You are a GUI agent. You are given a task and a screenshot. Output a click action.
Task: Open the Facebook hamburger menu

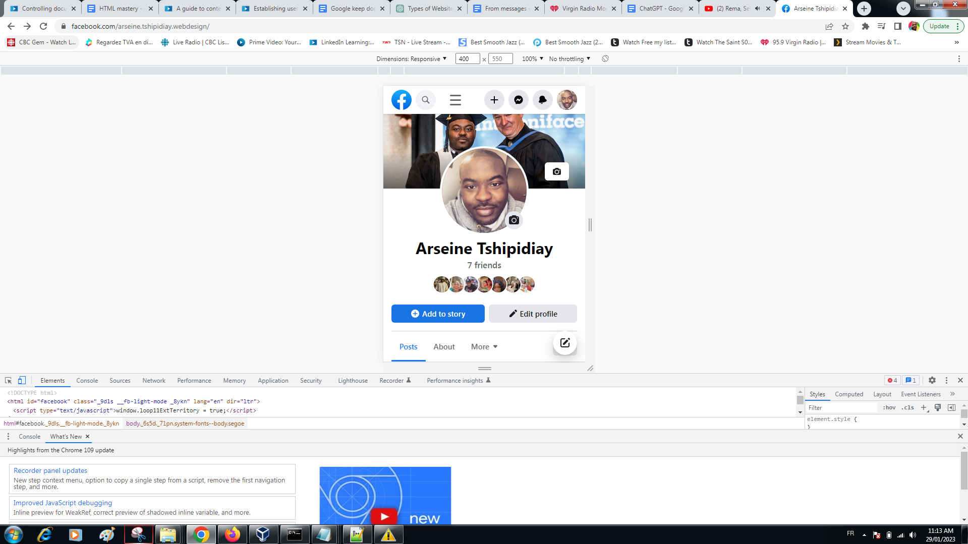pyautogui.click(x=455, y=100)
